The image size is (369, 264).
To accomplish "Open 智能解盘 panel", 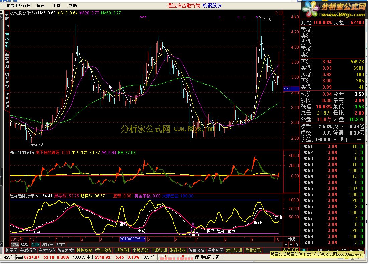I will pyautogui.click(x=66, y=250).
